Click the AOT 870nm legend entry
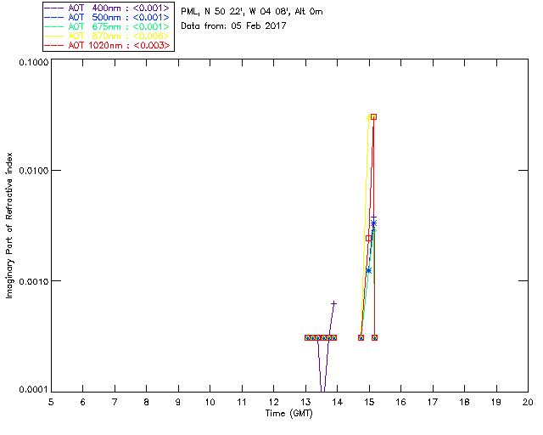The width and height of the screenshot is (543, 435). pos(107,36)
